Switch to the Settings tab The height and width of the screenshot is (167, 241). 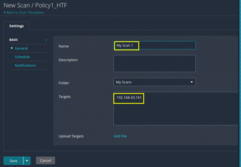pos(16,26)
